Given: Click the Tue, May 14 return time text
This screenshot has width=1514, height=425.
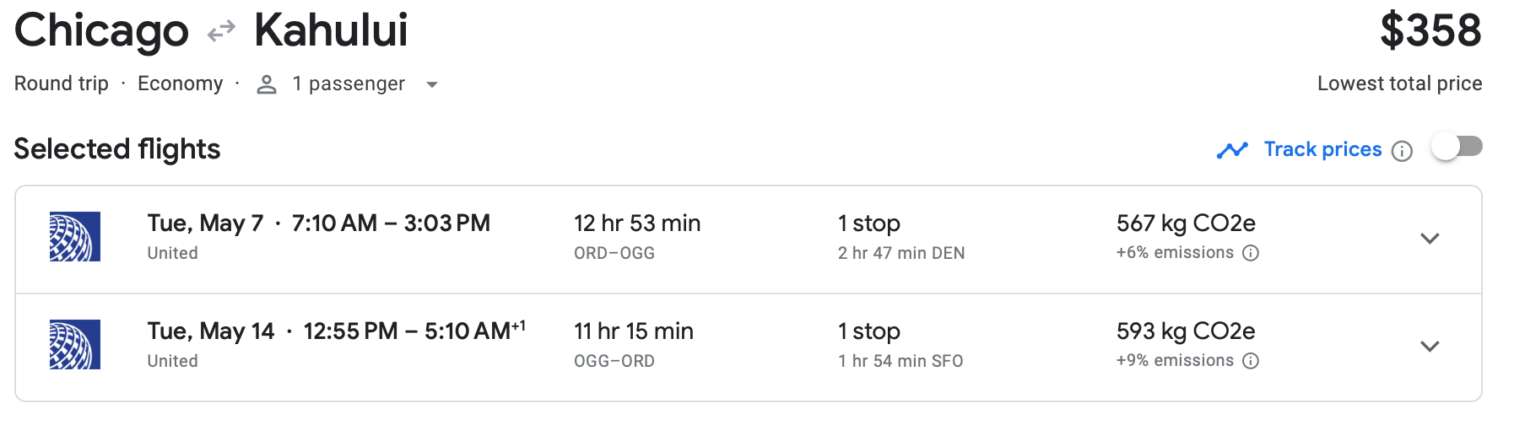Looking at the screenshot, I should pos(336,331).
